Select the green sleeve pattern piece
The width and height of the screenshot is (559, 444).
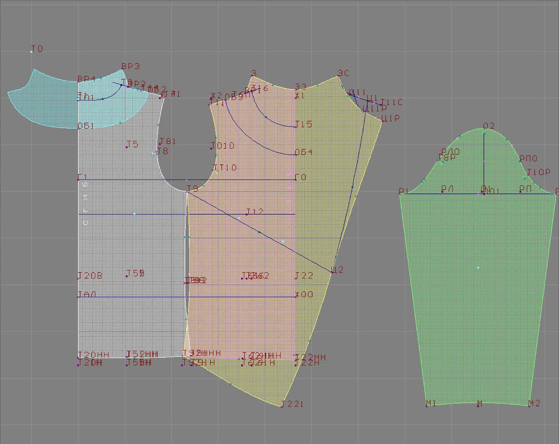pyautogui.click(x=477, y=295)
